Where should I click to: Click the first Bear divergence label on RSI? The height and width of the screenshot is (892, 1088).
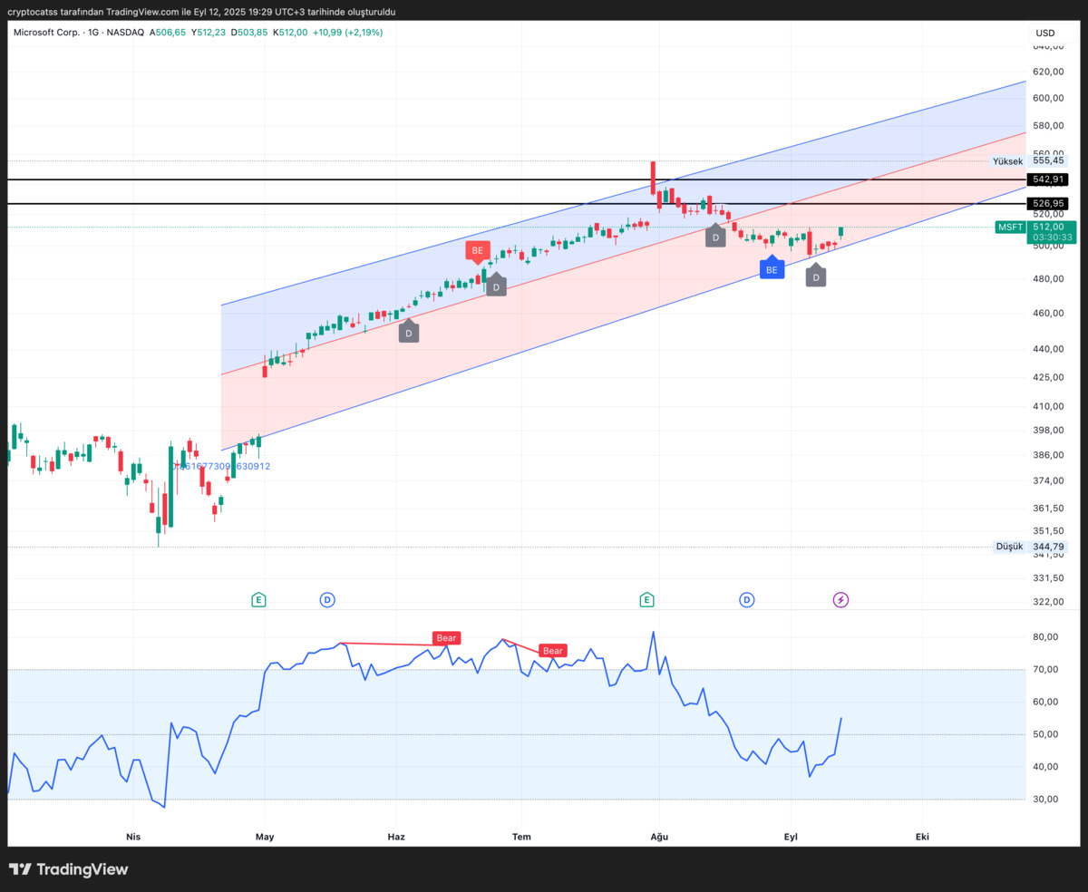(x=446, y=638)
